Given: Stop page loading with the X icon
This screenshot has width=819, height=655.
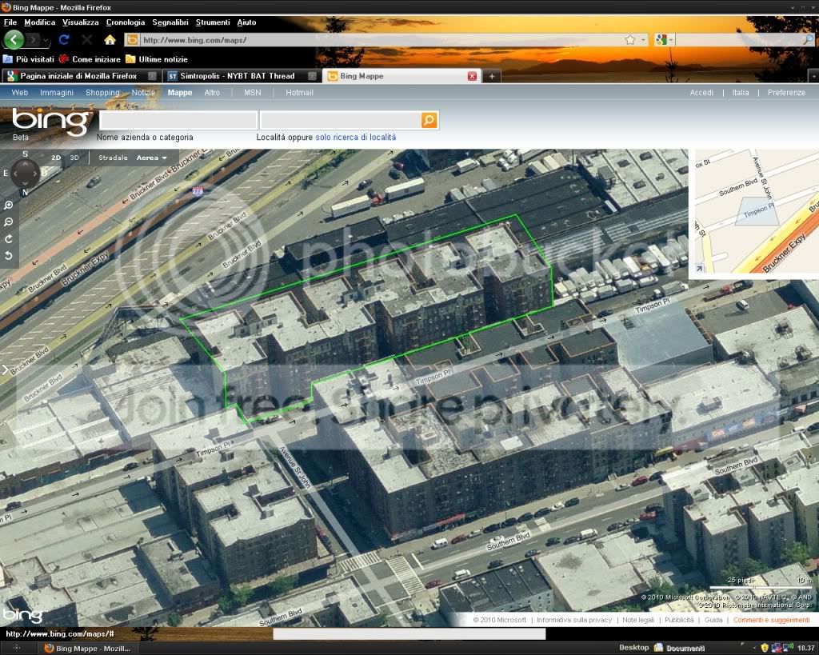Looking at the screenshot, I should tap(87, 40).
